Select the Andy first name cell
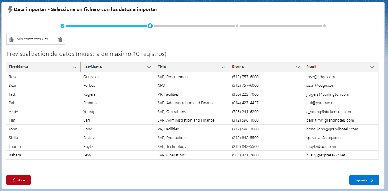 click(43, 112)
